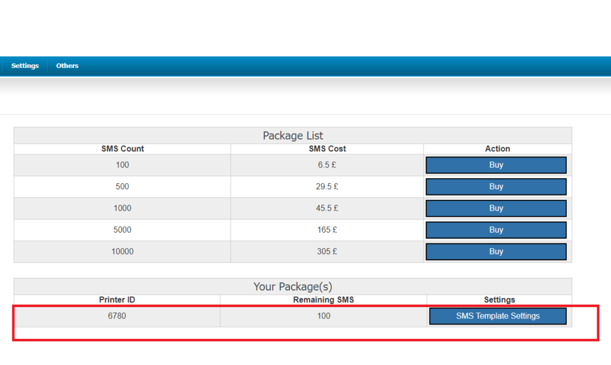
Task: Click the Printer ID column header
Action: click(117, 299)
